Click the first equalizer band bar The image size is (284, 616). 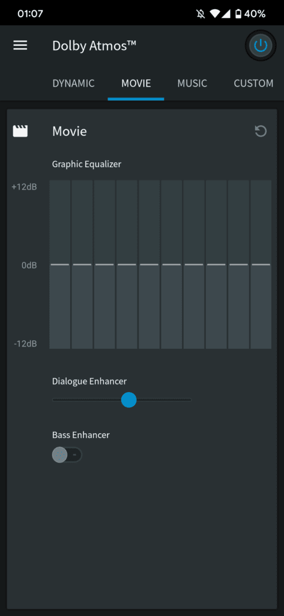click(59, 265)
